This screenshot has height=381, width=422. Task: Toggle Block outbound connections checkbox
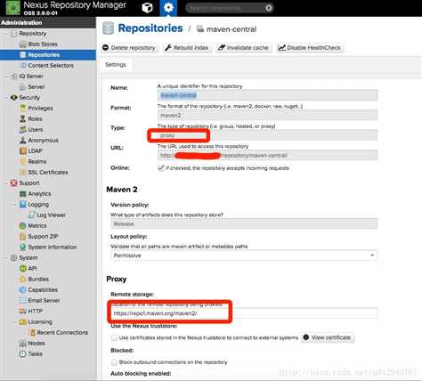pos(114,362)
